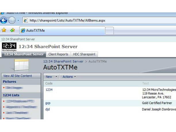Click the '119 Reese Ave.' text
Screen dimensions: 176x132
[x=153, y=93]
